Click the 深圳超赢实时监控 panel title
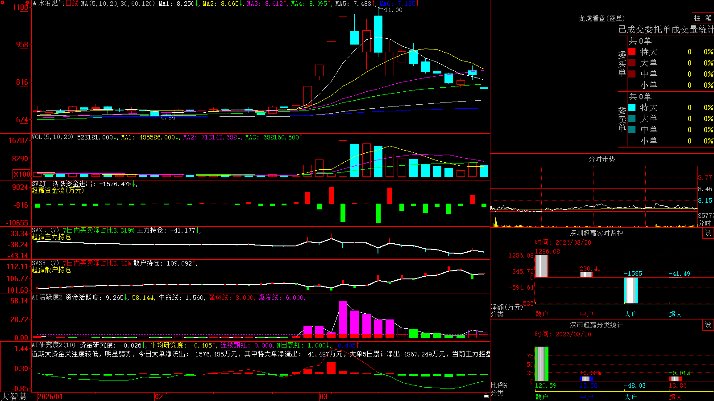Viewport: 714px width, 401px height. pyautogui.click(x=597, y=233)
